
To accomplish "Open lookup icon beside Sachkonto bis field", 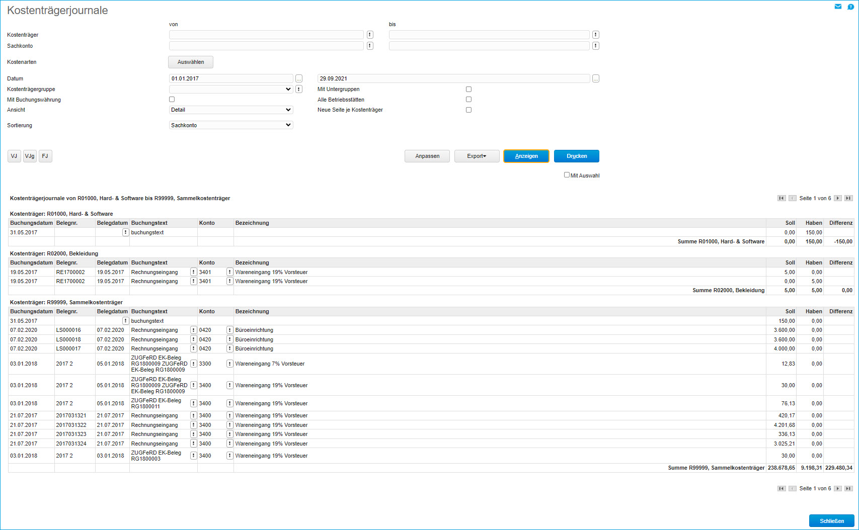I will click(595, 46).
